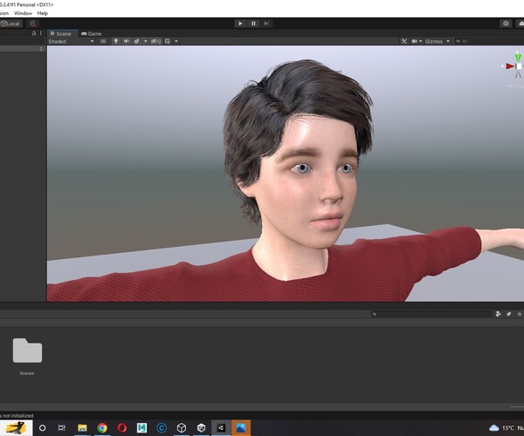Open the component editor tools icon
Screen dimensions: 524x436
(404, 41)
